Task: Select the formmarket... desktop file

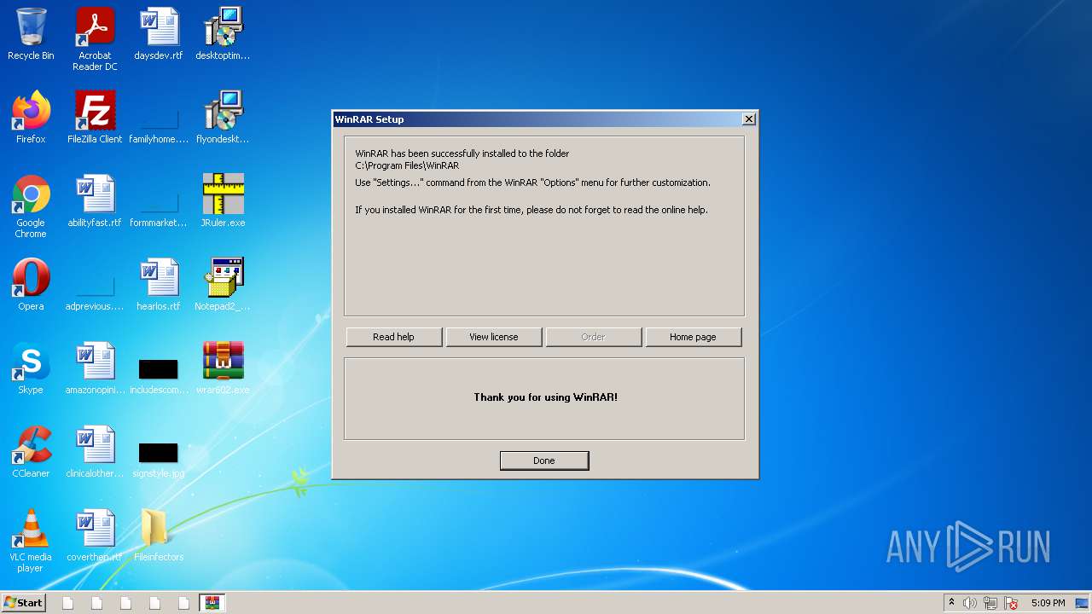Action: (x=159, y=201)
